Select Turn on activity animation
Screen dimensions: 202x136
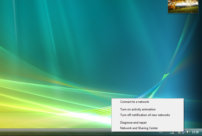pyautogui.click(x=147, y=109)
